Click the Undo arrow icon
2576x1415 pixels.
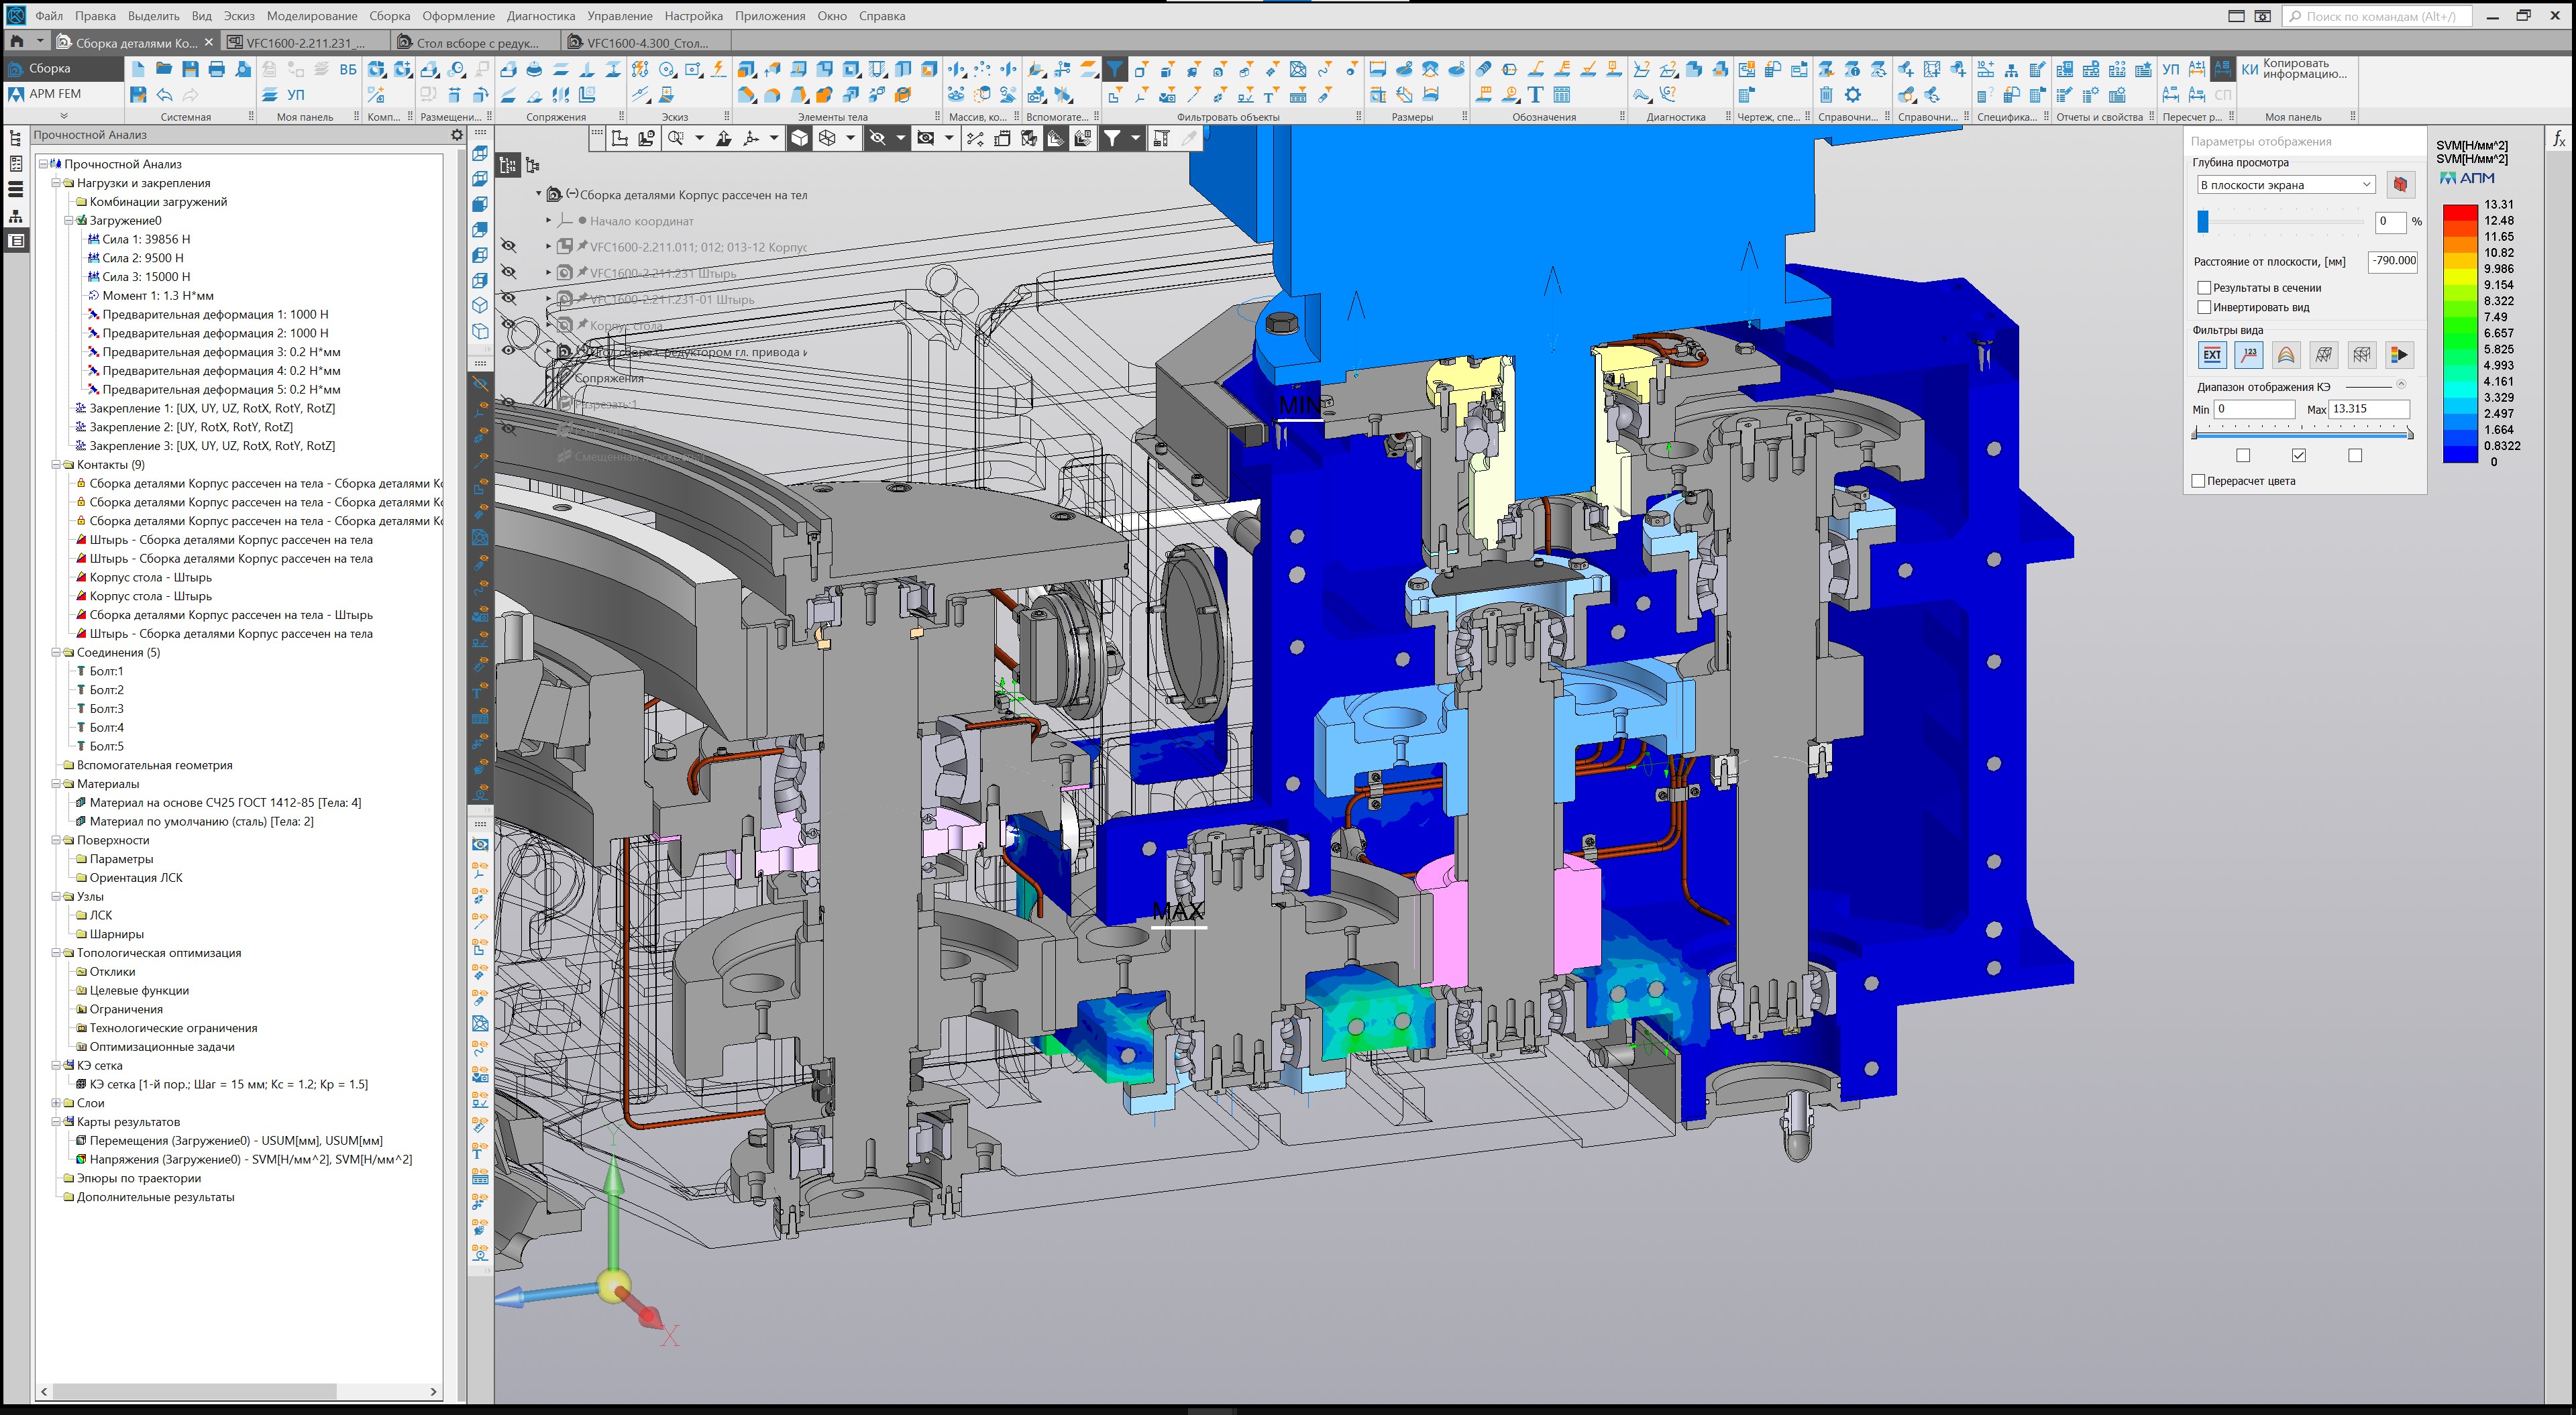[x=164, y=95]
